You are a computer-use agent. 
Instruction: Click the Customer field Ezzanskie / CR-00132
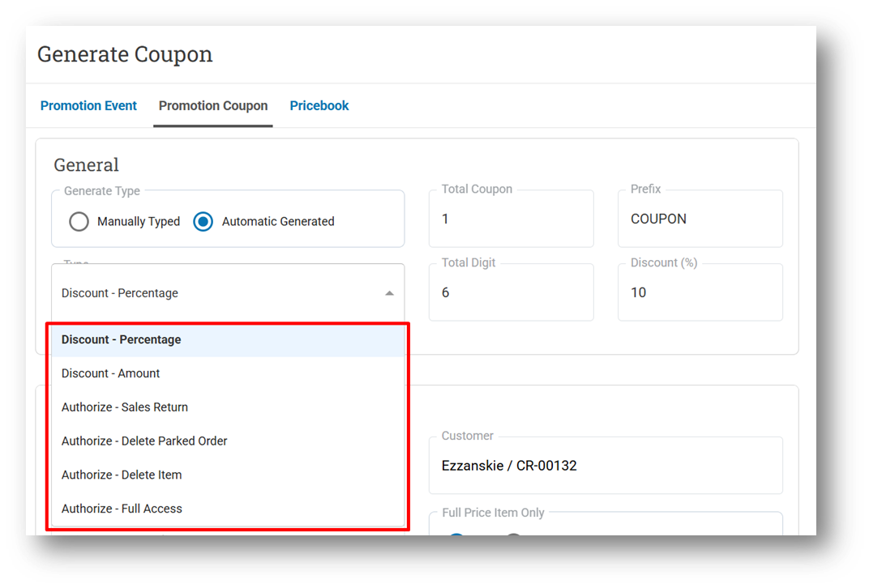605,466
